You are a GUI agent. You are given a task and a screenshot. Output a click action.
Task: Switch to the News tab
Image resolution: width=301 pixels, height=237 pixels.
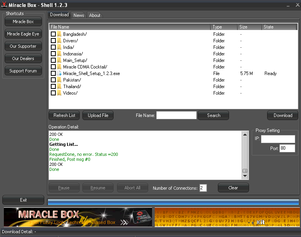coord(79,15)
